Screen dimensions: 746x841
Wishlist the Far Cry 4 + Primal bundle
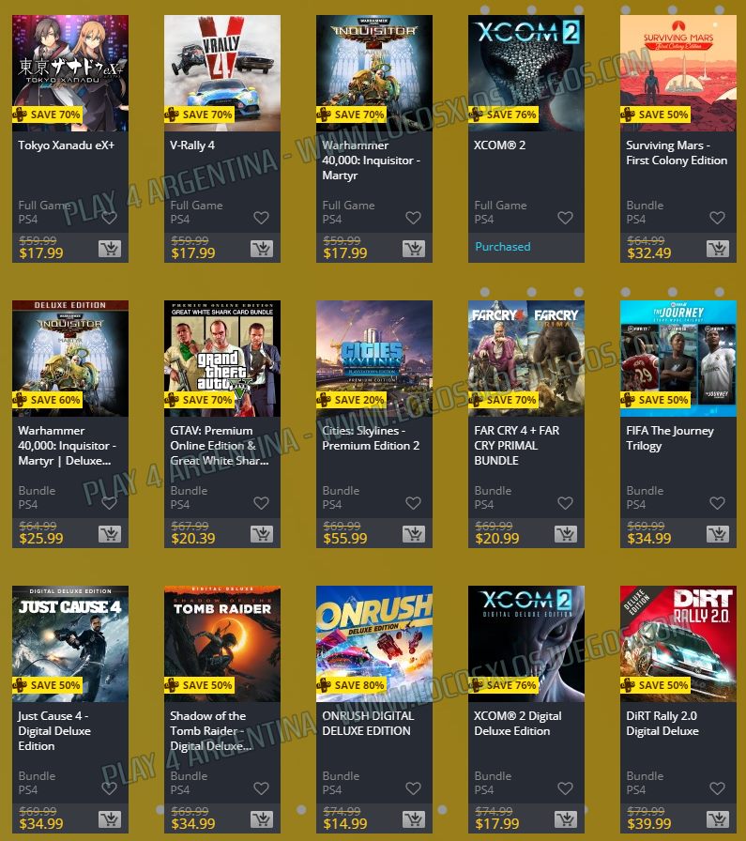tap(565, 503)
